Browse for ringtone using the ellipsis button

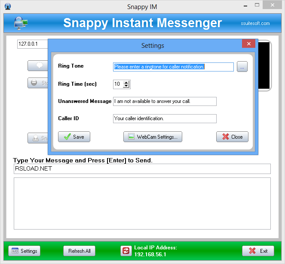(x=242, y=67)
